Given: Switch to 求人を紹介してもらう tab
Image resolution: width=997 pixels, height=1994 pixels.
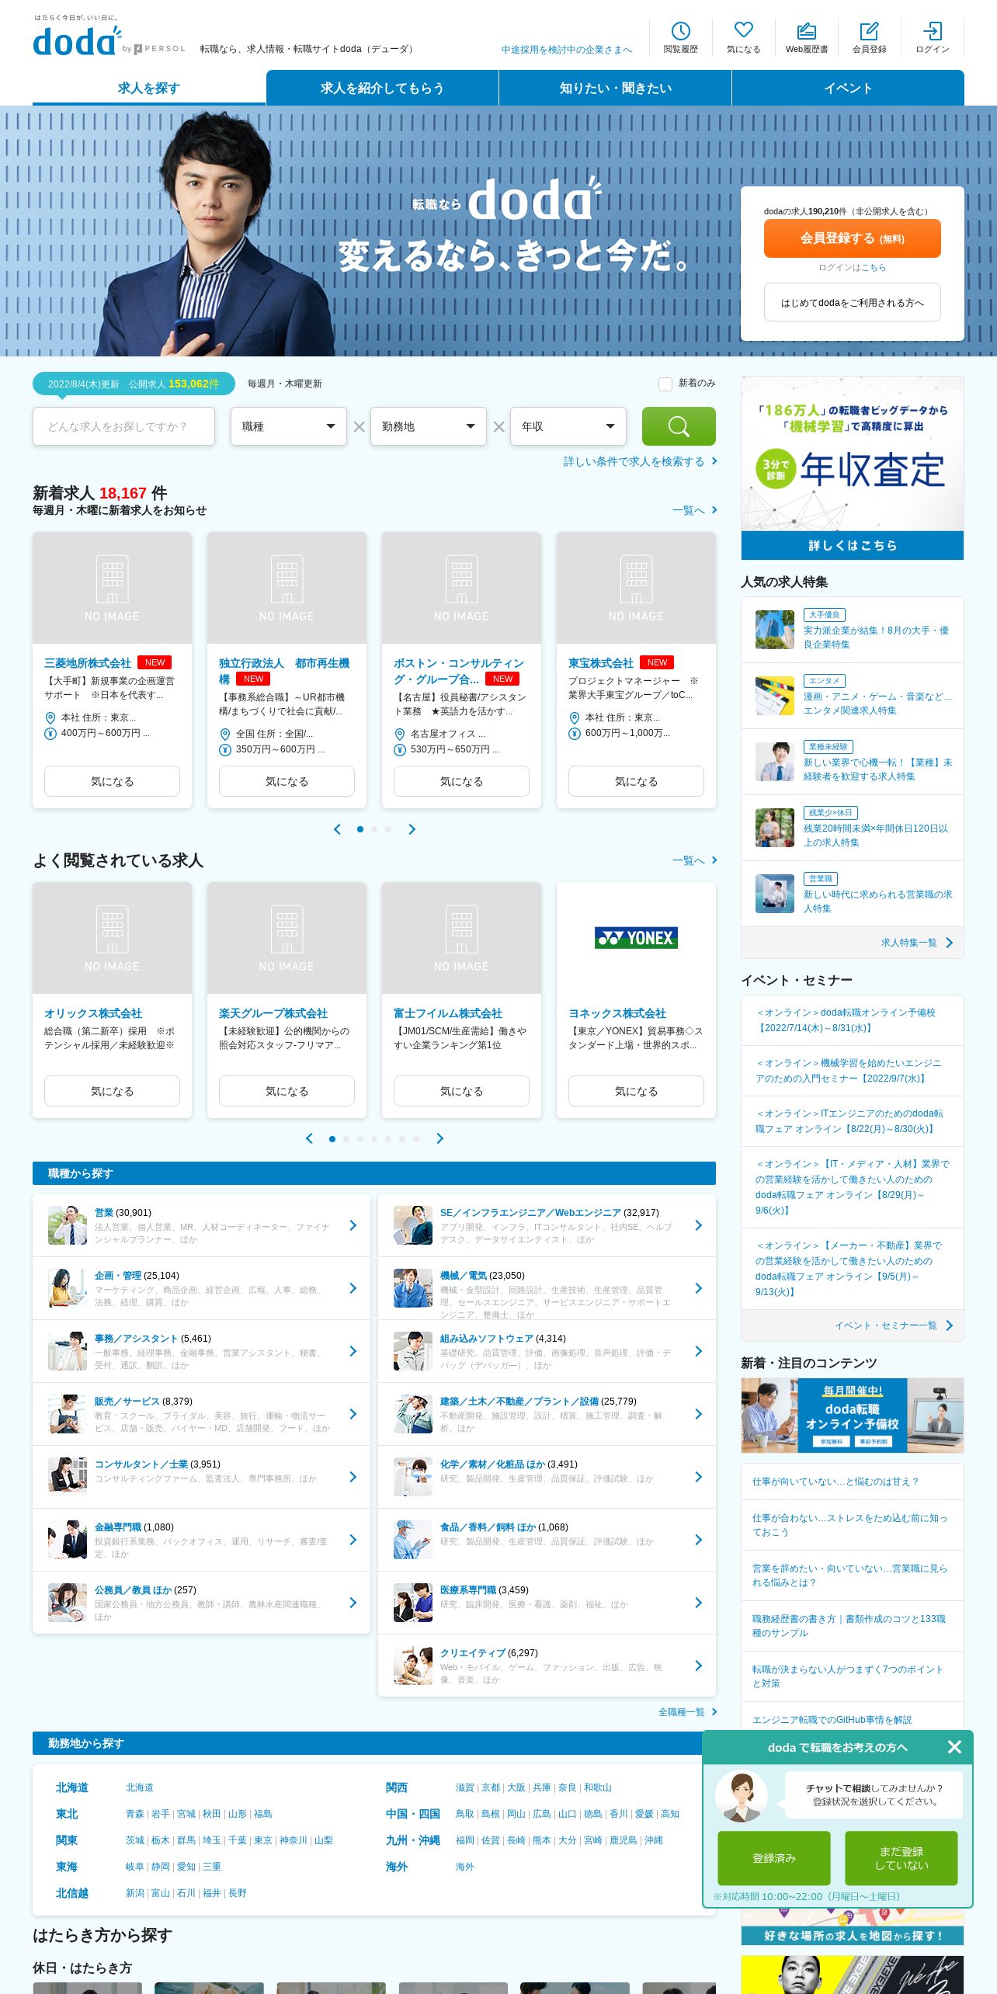Looking at the screenshot, I should [x=382, y=88].
